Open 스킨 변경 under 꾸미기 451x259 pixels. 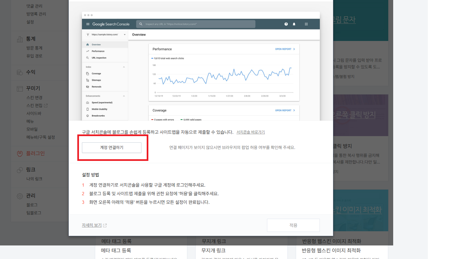click(x=34, y=97)
